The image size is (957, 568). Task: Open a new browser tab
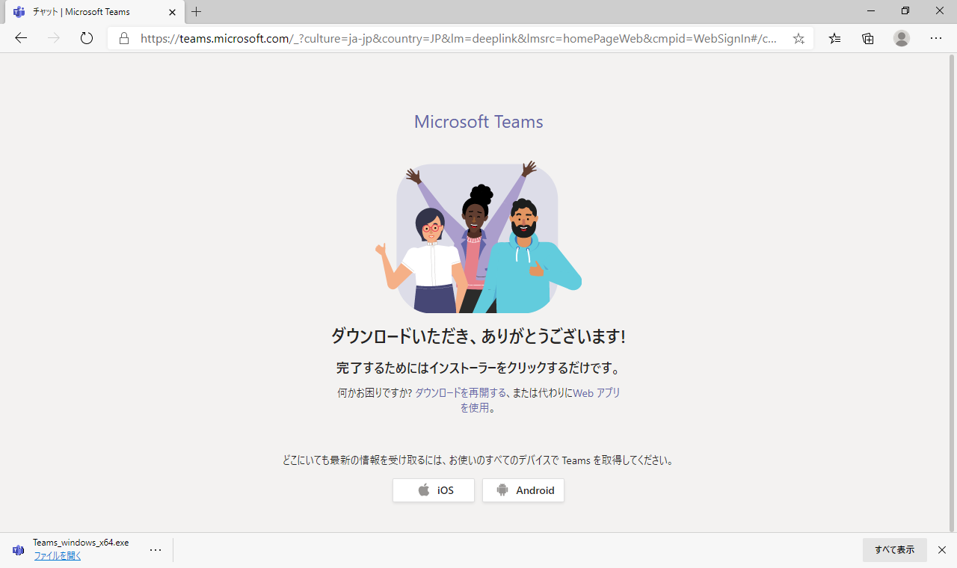[197, 12]
